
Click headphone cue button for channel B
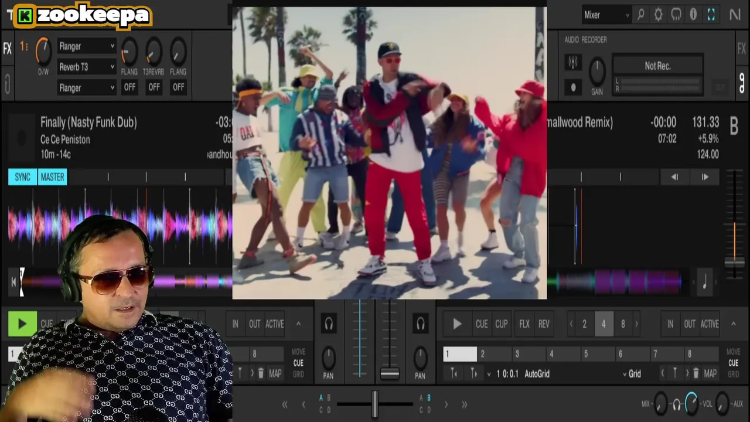pyautogui.click(x=420, y=324)
